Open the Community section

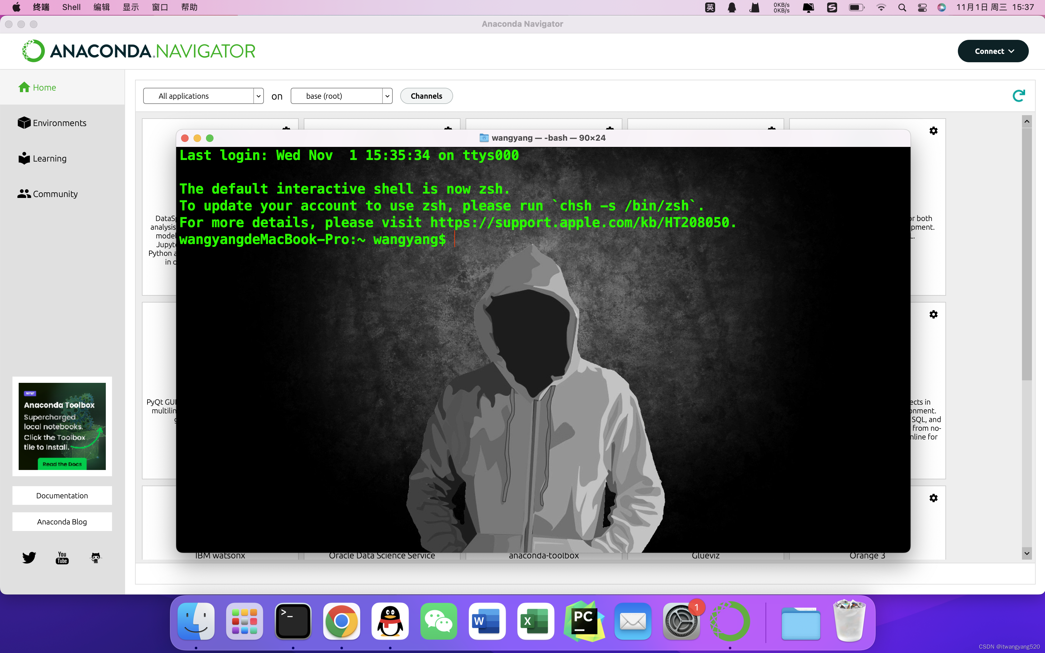tap(47, 193)
